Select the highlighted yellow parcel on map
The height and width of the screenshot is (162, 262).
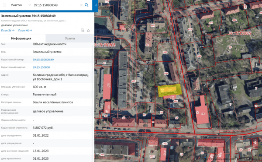pyautogui.click(x=170, y=90)
